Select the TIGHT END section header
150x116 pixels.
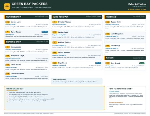click(x=125, y=17)
